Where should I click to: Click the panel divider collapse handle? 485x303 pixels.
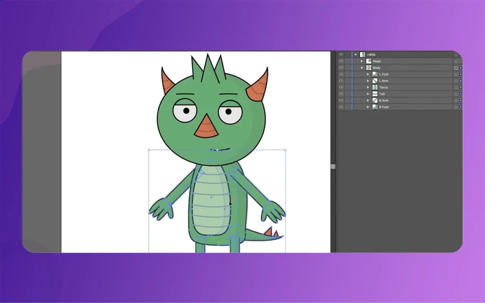[x=333, y=166]
